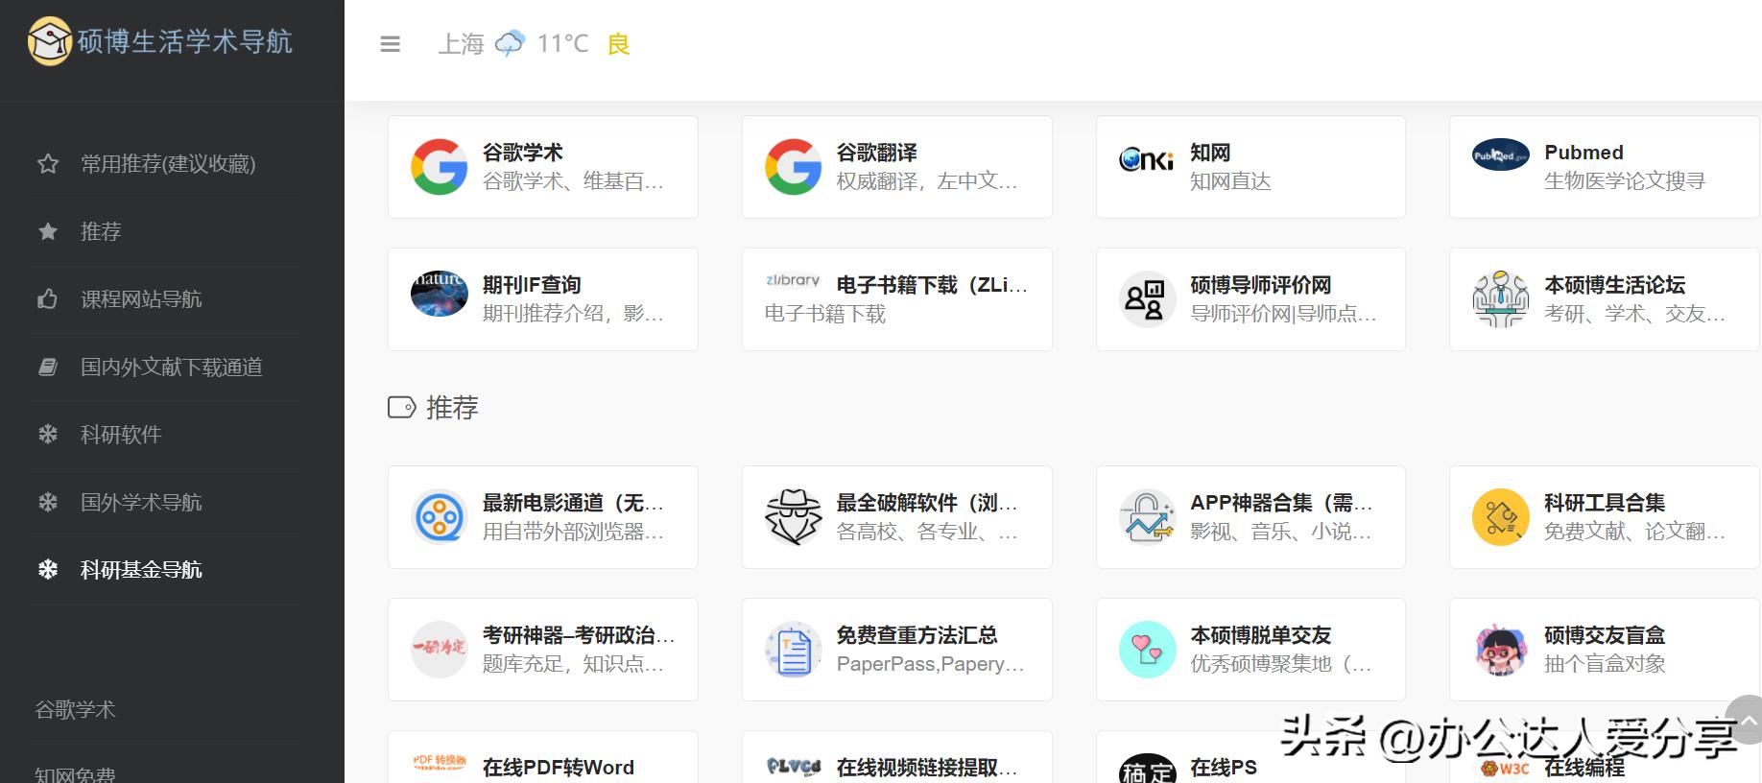Select 课程网站导航 sidebar item
The width and height of the screenshot is (1762, 783).
click(141, 299)
